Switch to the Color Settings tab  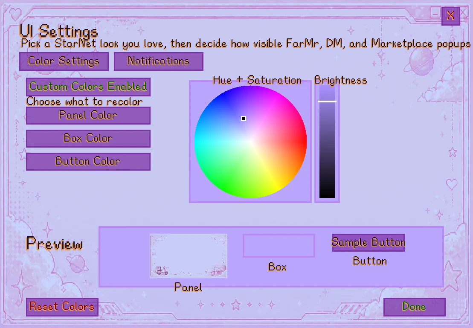[64, 61]
